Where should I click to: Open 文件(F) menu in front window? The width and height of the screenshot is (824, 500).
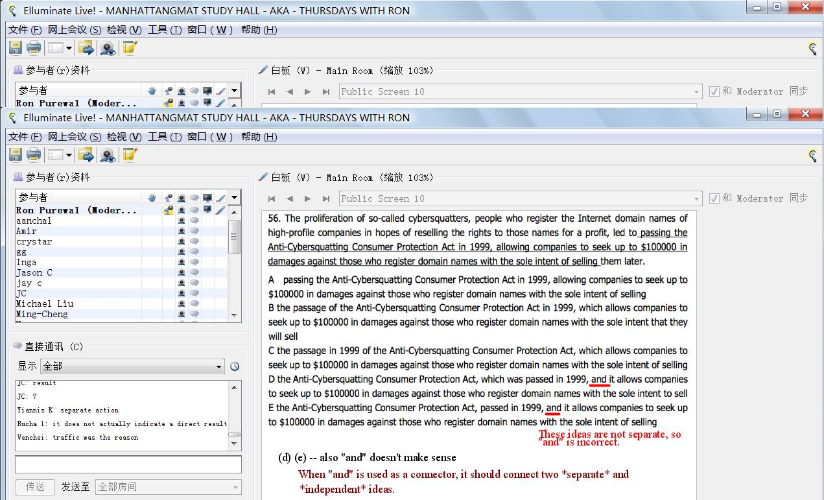[25, 136]
